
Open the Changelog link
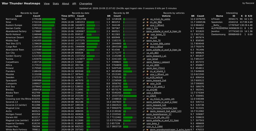click(86, 4)
